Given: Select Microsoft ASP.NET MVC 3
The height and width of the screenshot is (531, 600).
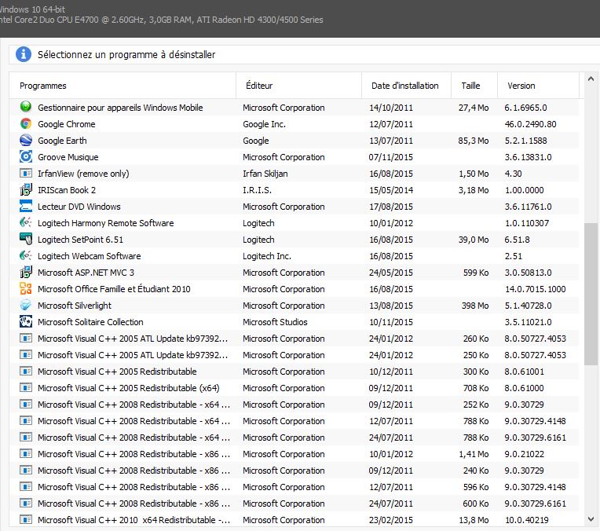Looking at the screenshot, I should click(x=86, y=273).
